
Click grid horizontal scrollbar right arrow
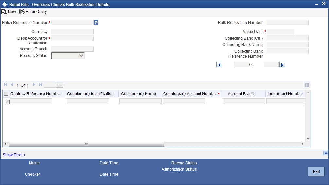click(x=303, y=144)
